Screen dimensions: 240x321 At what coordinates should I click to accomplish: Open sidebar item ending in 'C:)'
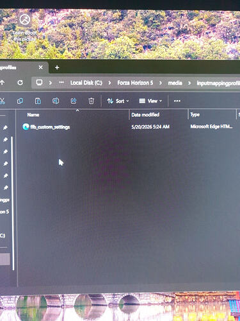click(x=3, y=236)
